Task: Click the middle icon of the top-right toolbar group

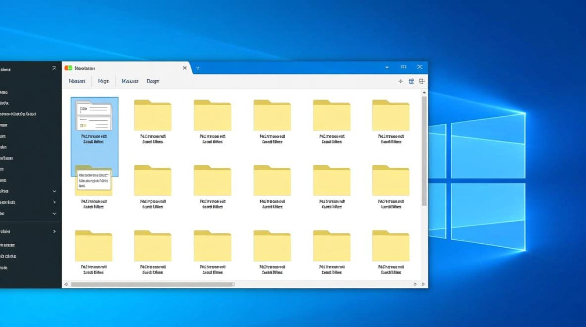Action: tap(411, 81)
